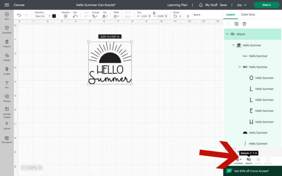Expand the More toolbar menu
The height and width of the screenshot is (176, 282).
pos(197,15)
